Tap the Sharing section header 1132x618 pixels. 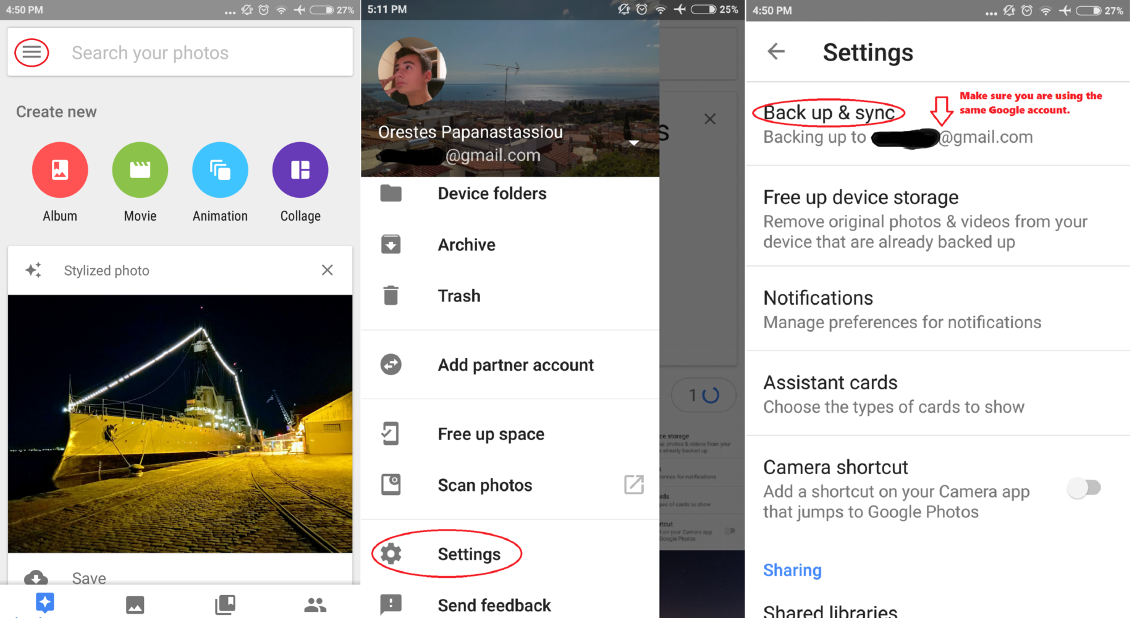(792, 570)
